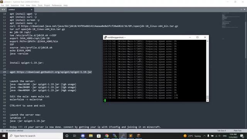Switch to Sublime Text taskbar icon

coord(131,136)
